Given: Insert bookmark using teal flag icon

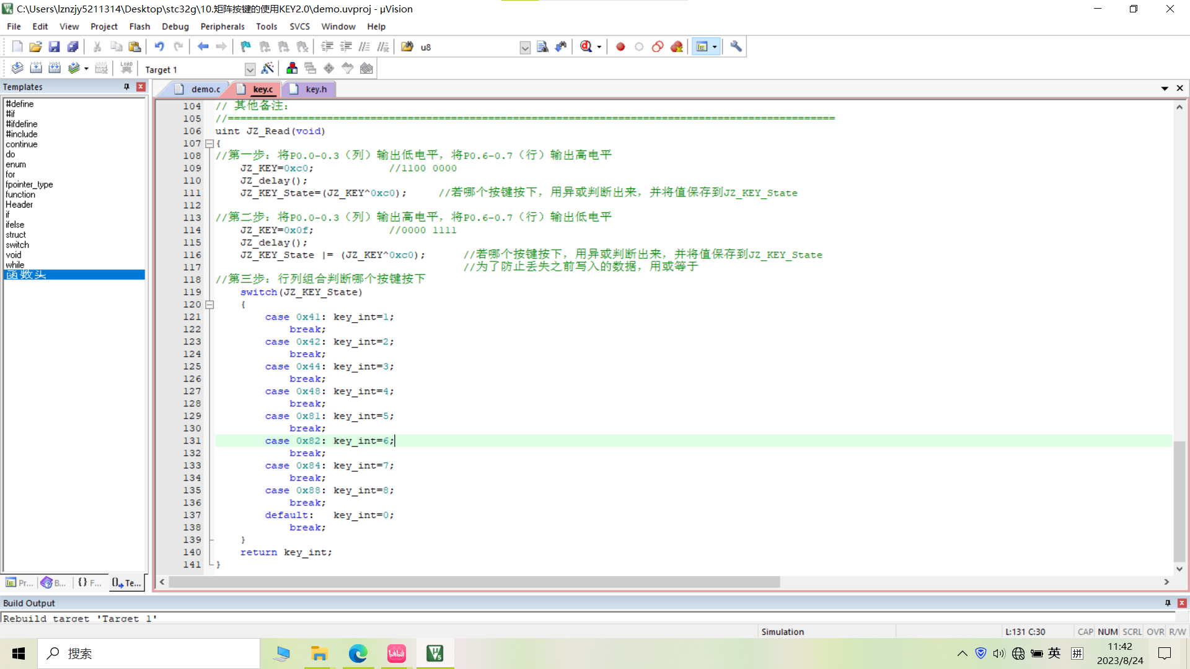Looking at the screenshot, I should (246, 46).
